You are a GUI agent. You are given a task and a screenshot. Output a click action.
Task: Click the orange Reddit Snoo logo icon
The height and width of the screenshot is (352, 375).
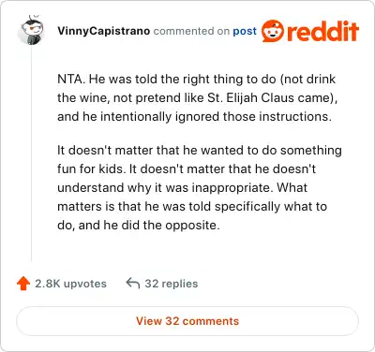coord(273,31)
